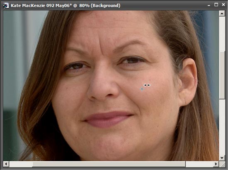Click the horizontal scrollbar left arrow
This screenshot has width=228, height=170.
(6, 164)
